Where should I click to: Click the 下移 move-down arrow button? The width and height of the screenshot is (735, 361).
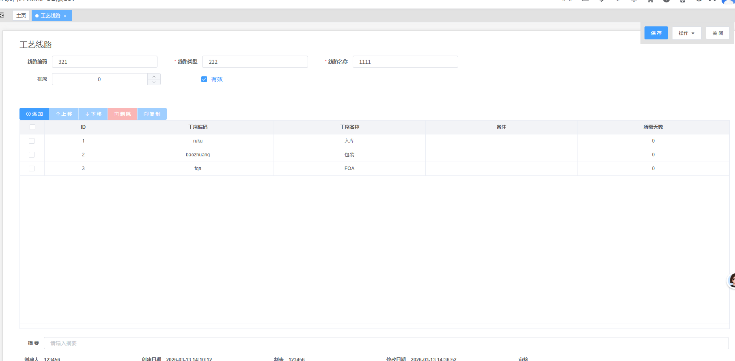[x=93, y=114]
